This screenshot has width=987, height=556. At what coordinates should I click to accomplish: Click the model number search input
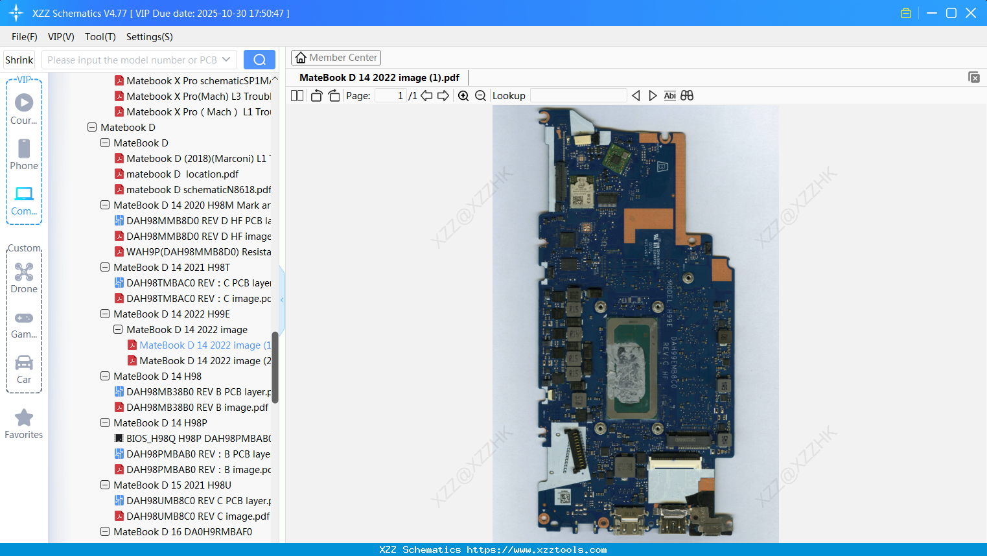click(132, 60)
